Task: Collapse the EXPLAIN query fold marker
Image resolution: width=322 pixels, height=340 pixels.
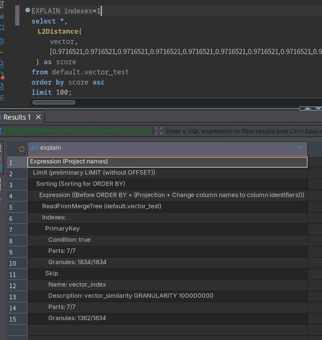Action: click(x=28, y=10)
